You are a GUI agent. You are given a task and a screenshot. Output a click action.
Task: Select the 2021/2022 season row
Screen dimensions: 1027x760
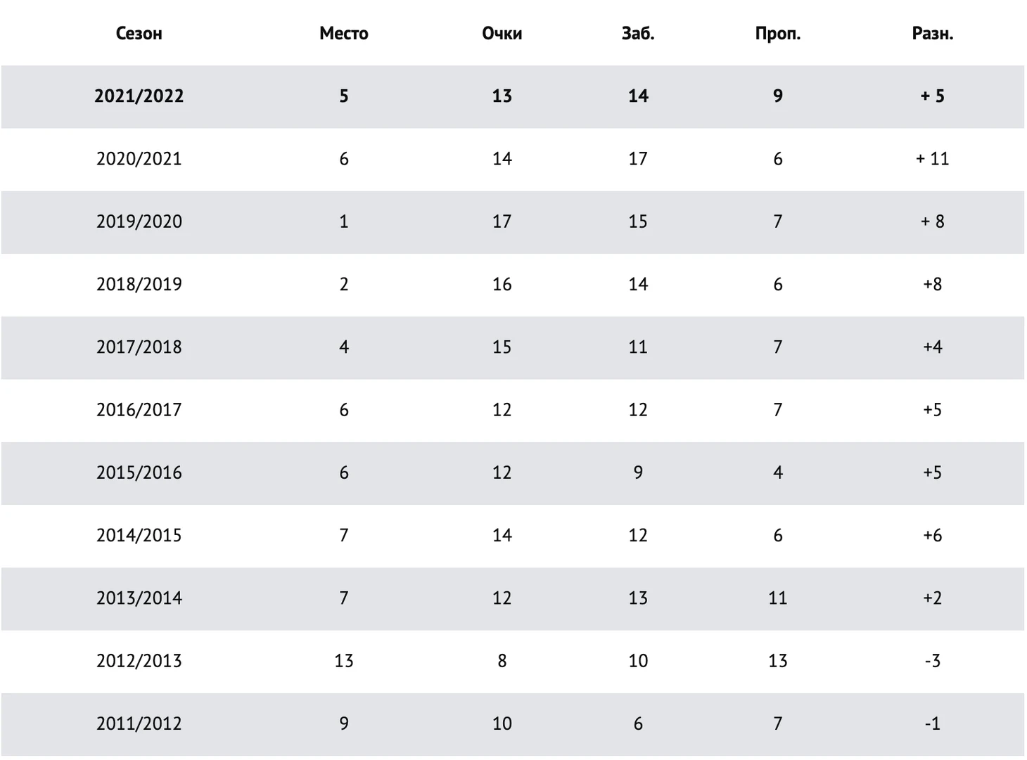click(x=513, y=96)
